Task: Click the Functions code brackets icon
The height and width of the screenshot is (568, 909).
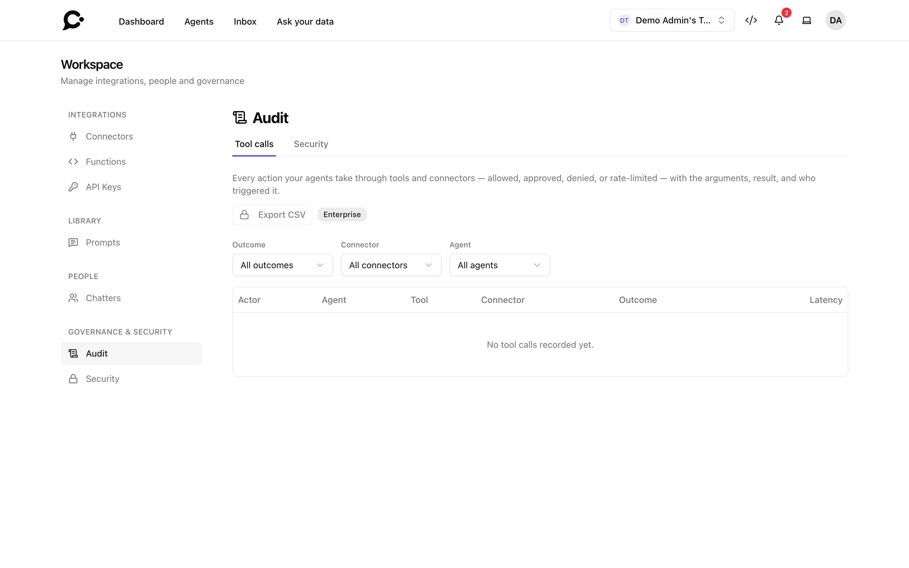Action: point(73,162)
